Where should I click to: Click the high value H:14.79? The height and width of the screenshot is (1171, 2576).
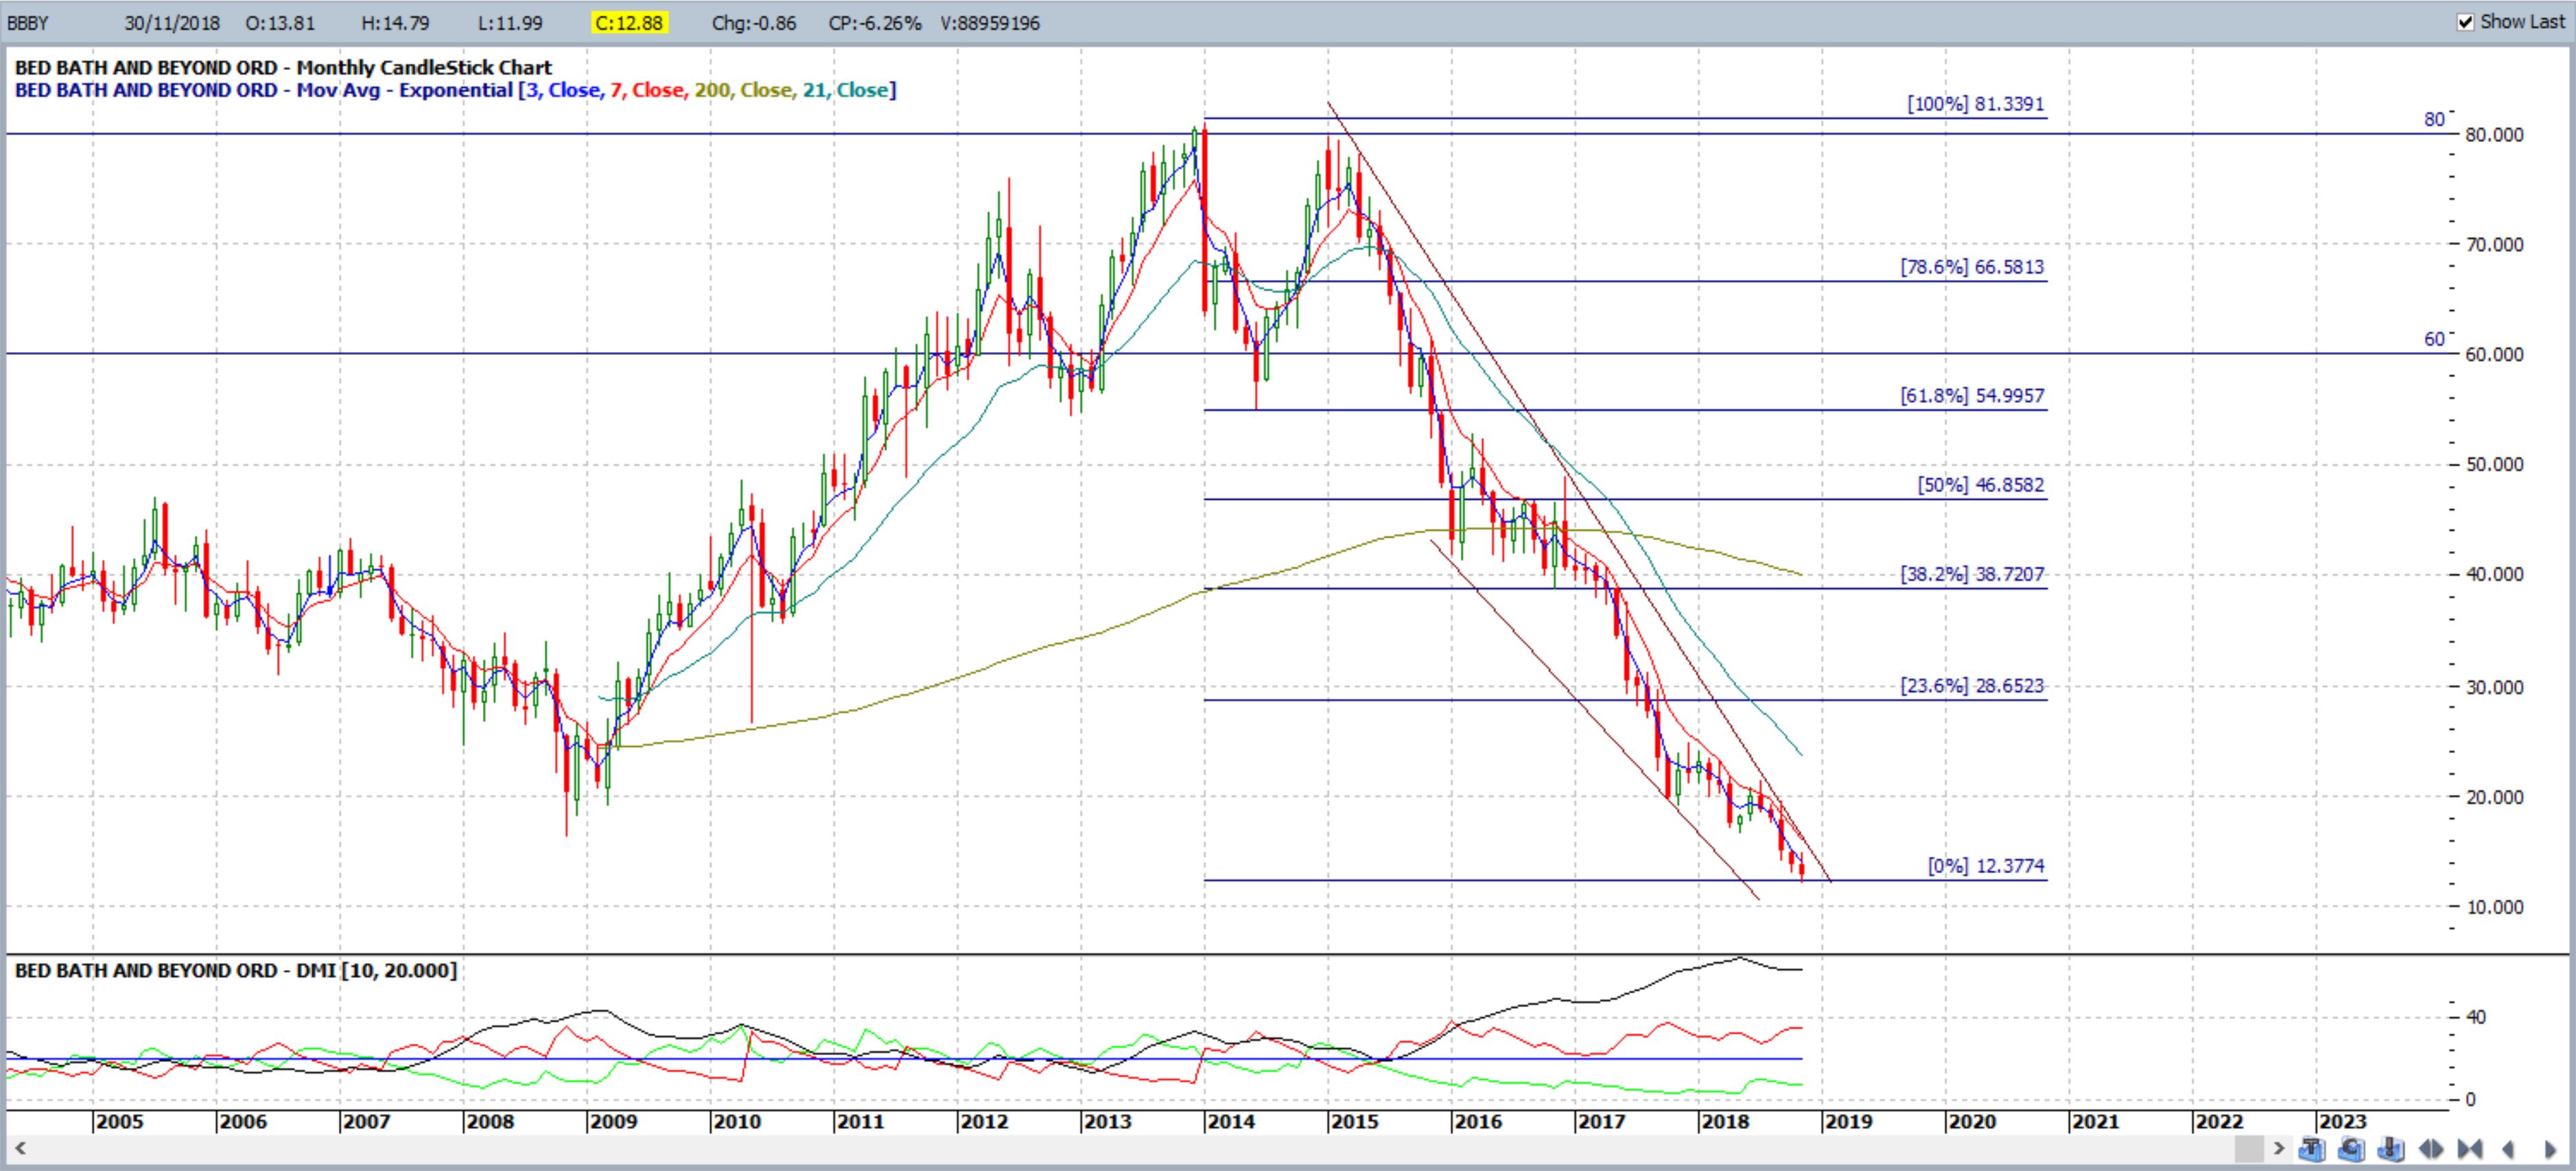coord(396,23)
